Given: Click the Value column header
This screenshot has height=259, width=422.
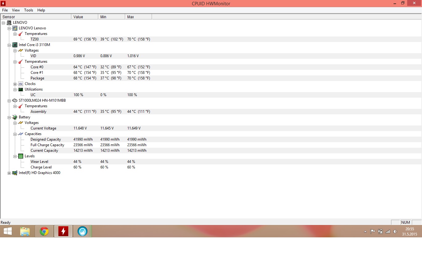Looking at the screenshot, I should pyautogui.click(x=85, y=17).
